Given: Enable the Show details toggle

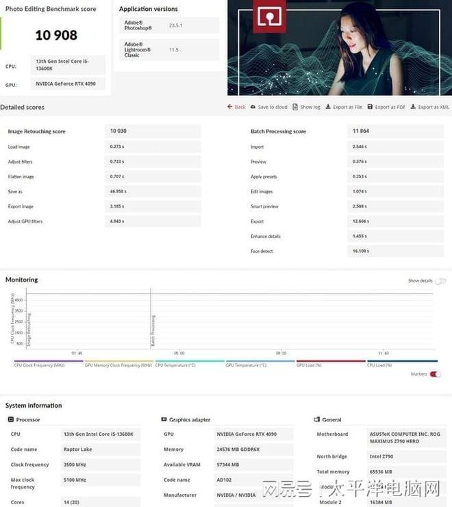Looking at the screenshot, I should click(x=440, y=281).
